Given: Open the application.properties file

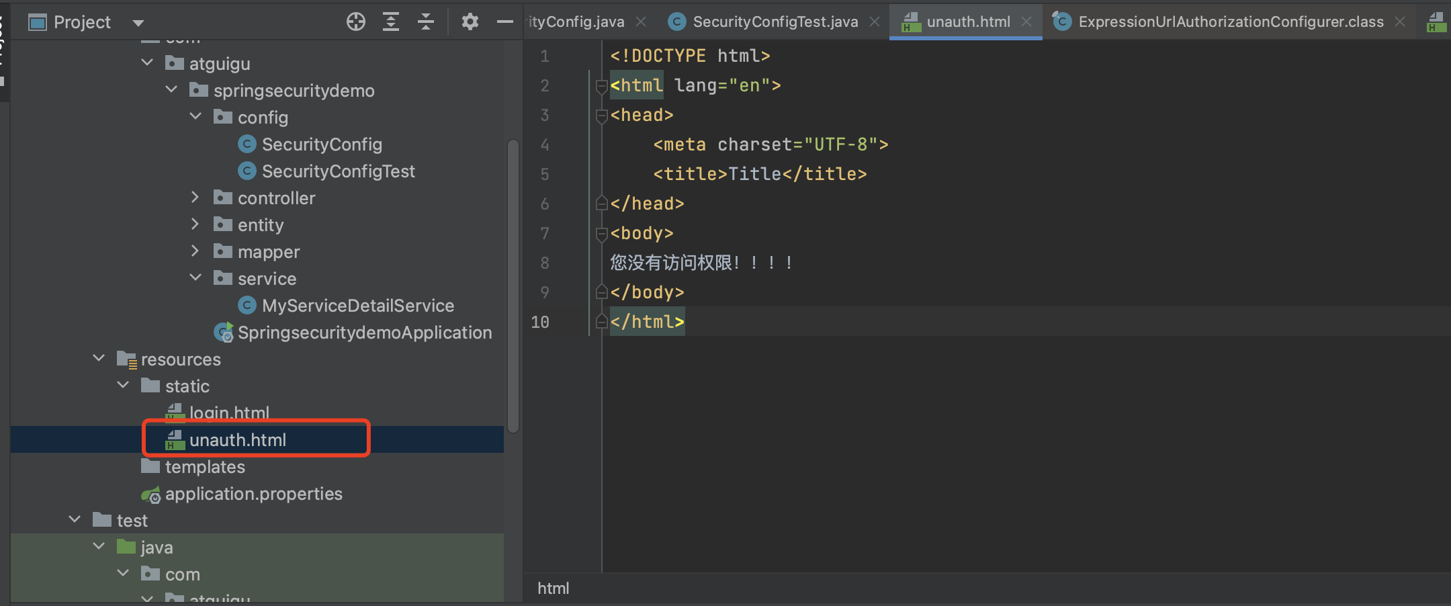Looking at the screenshot, I should pos(253,494).
